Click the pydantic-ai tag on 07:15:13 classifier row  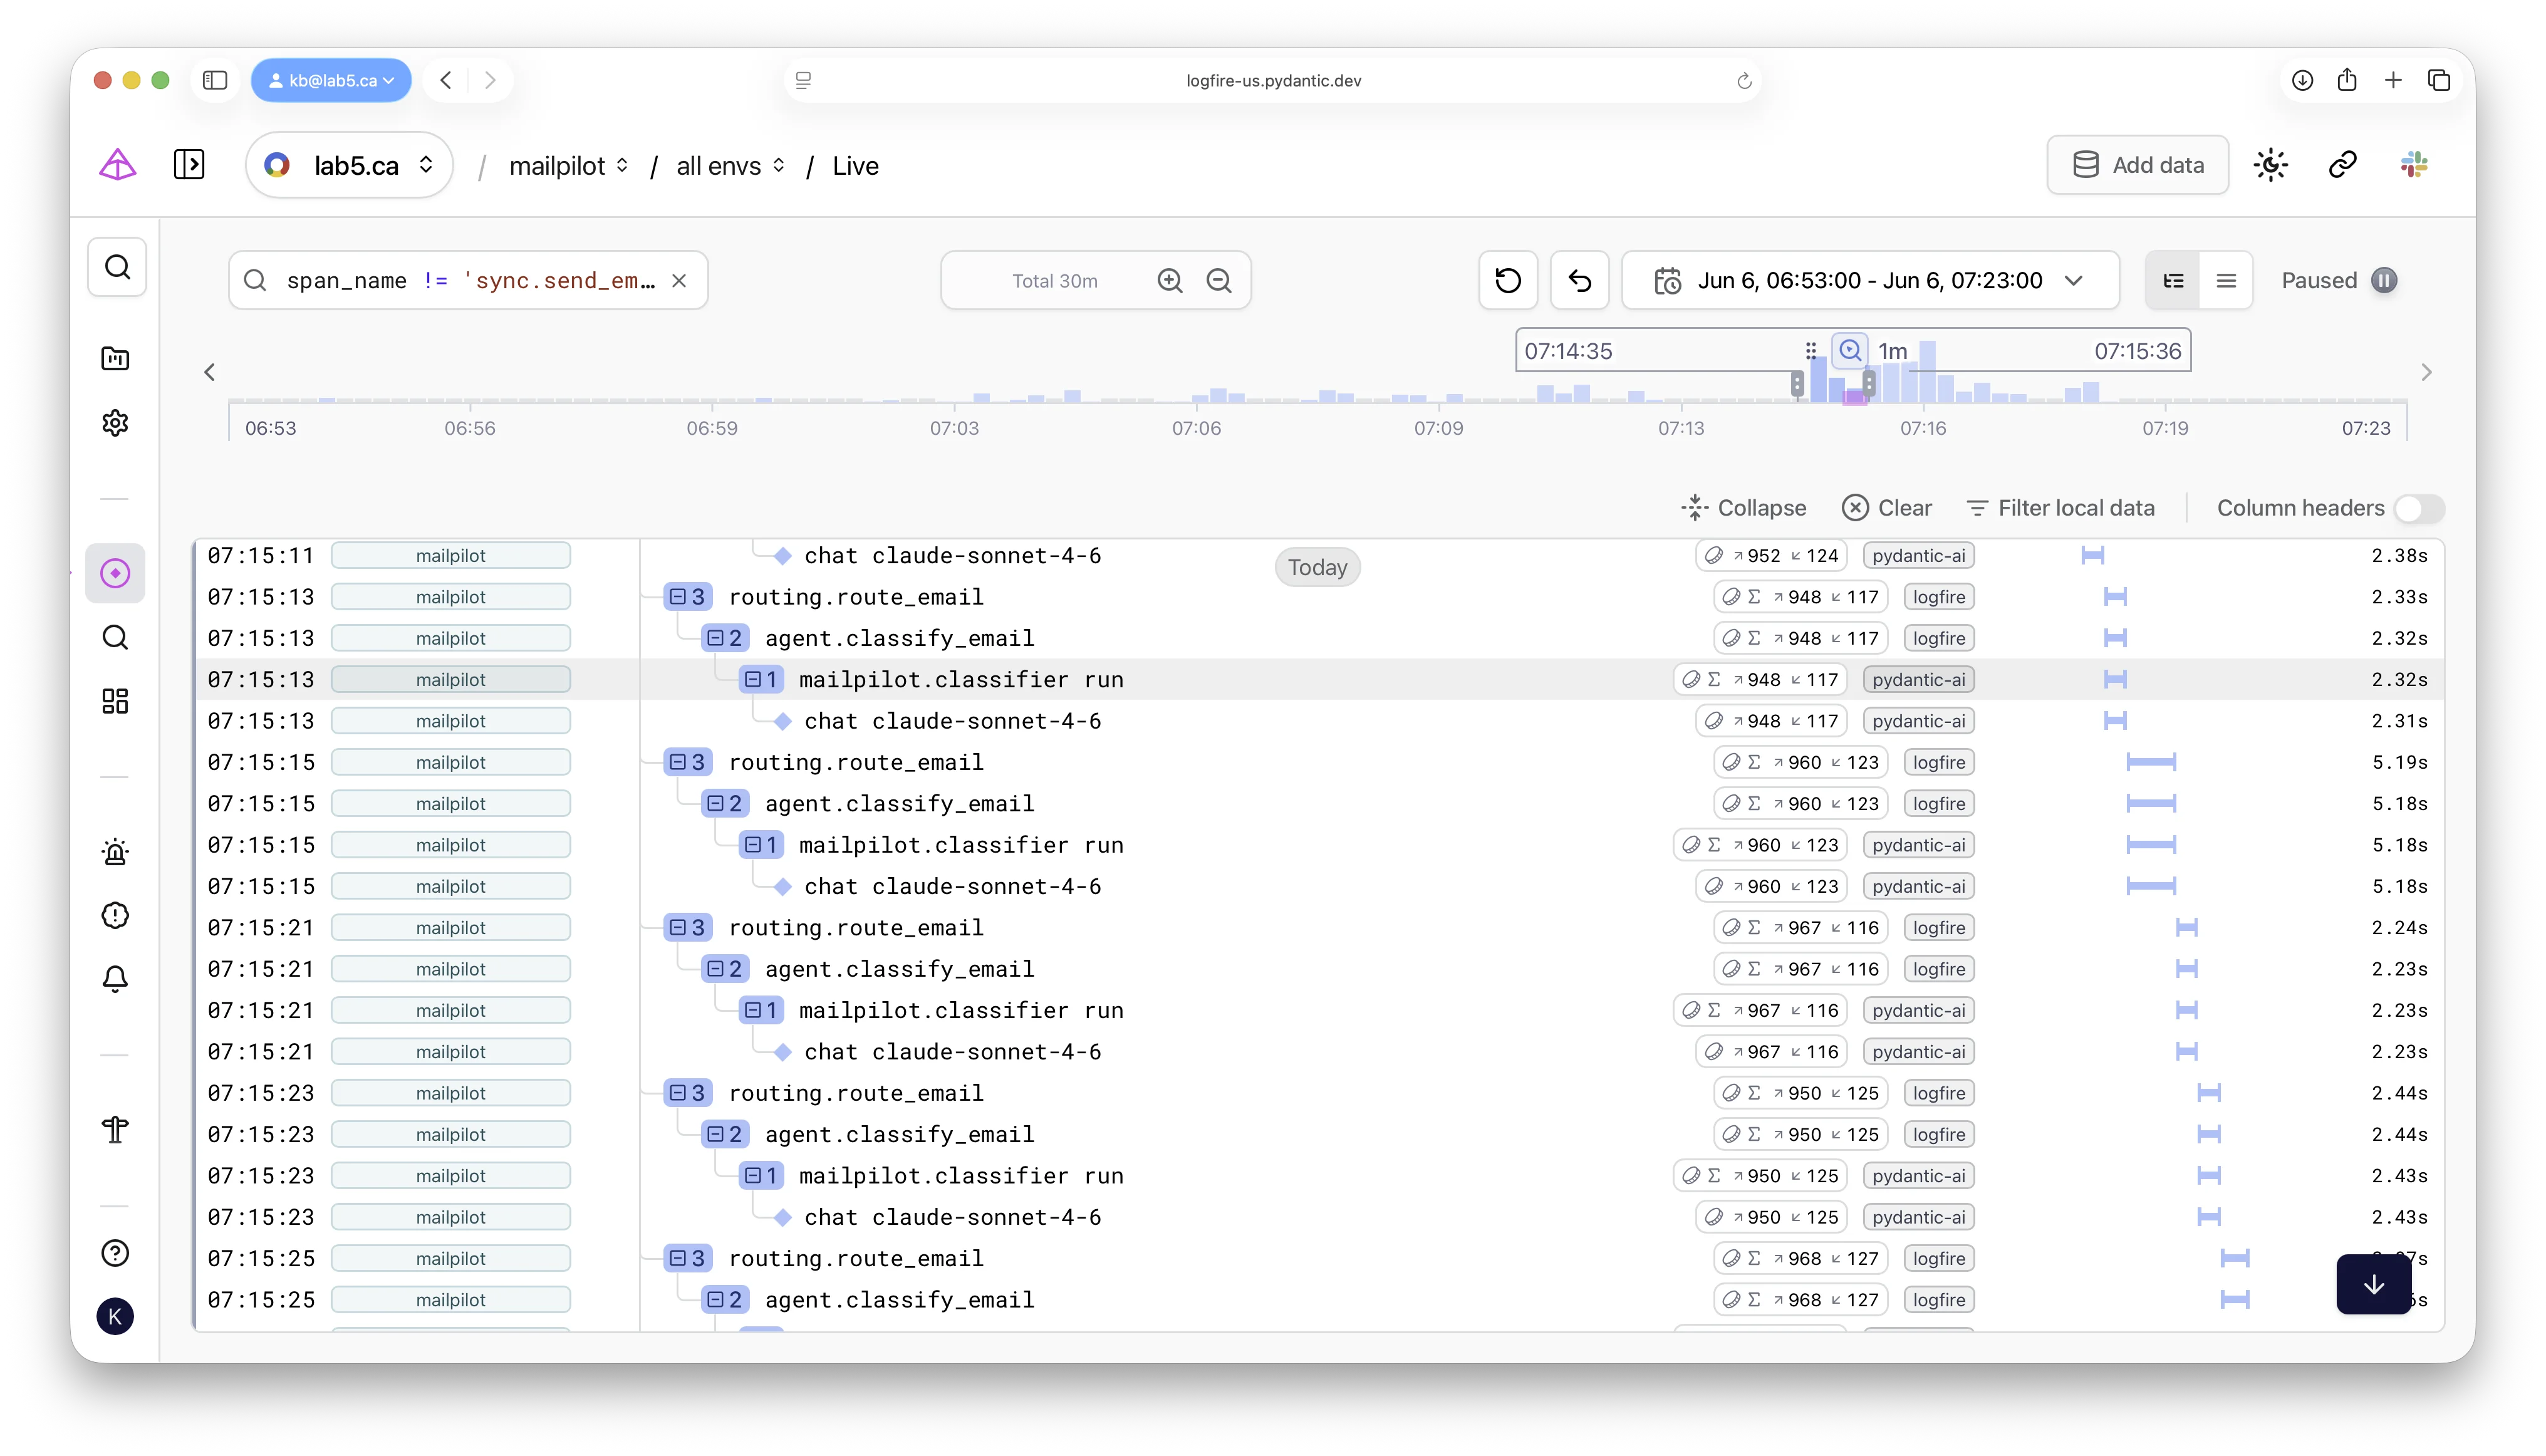tap(1918, 680)
